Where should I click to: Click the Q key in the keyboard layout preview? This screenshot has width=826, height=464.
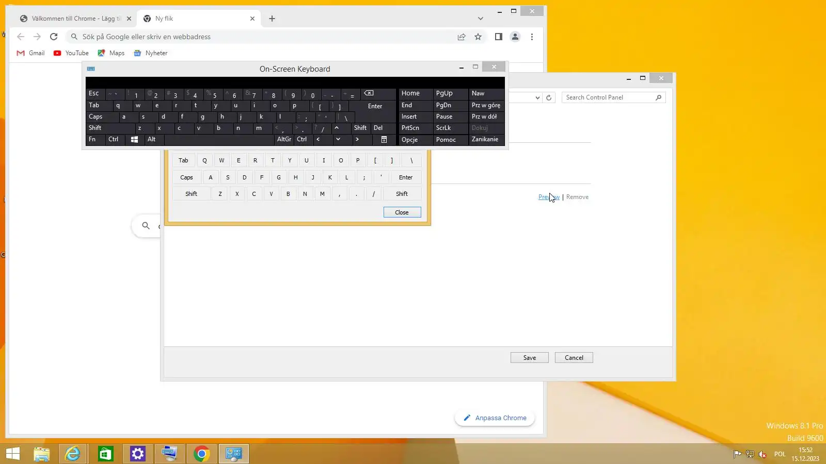coord(204,160)
